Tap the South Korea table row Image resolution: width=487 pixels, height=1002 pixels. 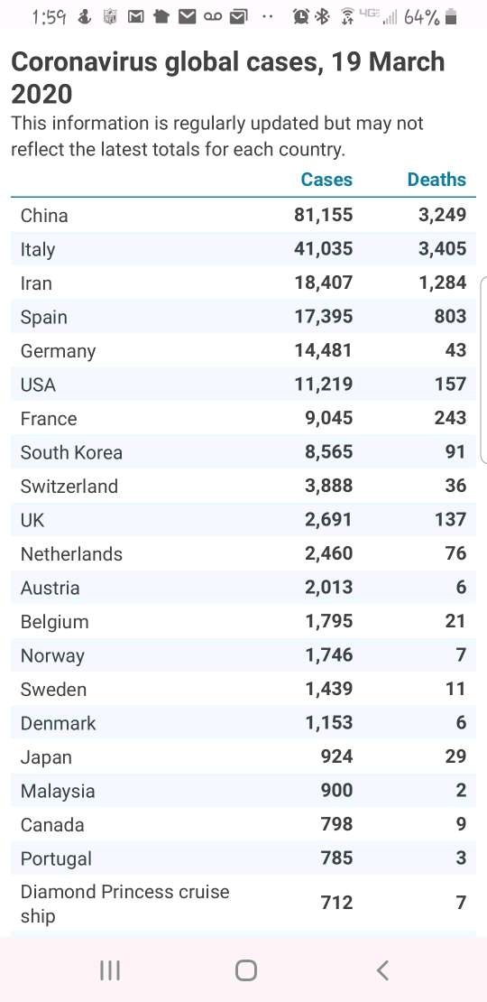tap(243, 451)
